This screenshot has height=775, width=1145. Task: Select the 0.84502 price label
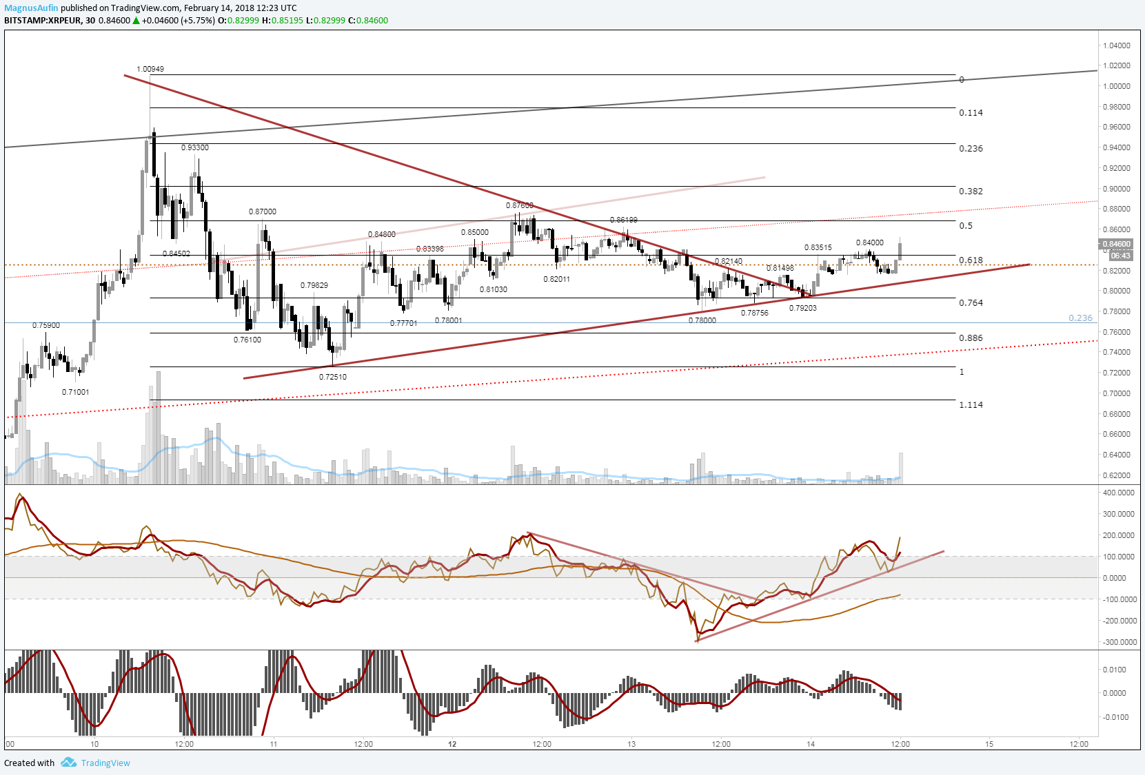176,254
